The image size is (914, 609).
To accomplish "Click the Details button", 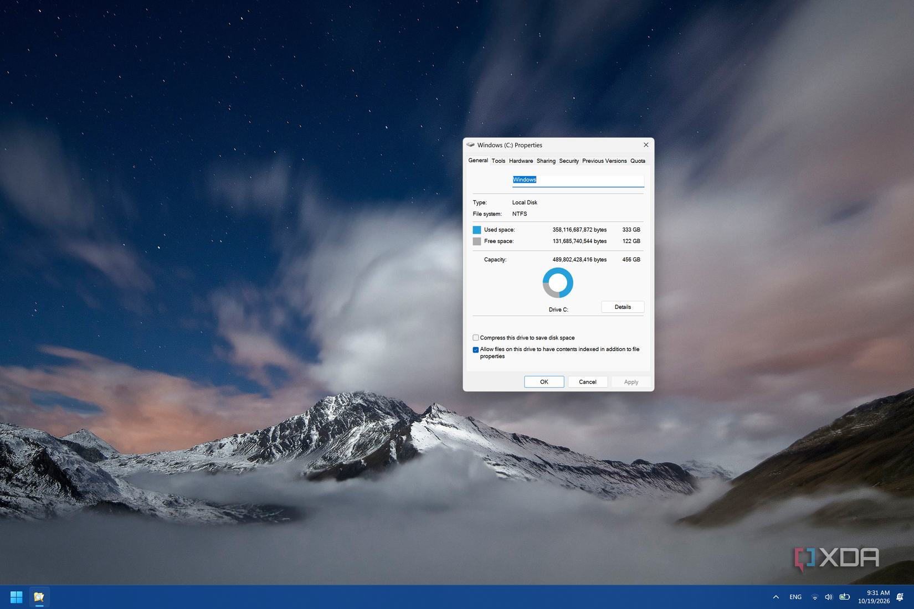I will pyautogui.click(x=623, y=307).
